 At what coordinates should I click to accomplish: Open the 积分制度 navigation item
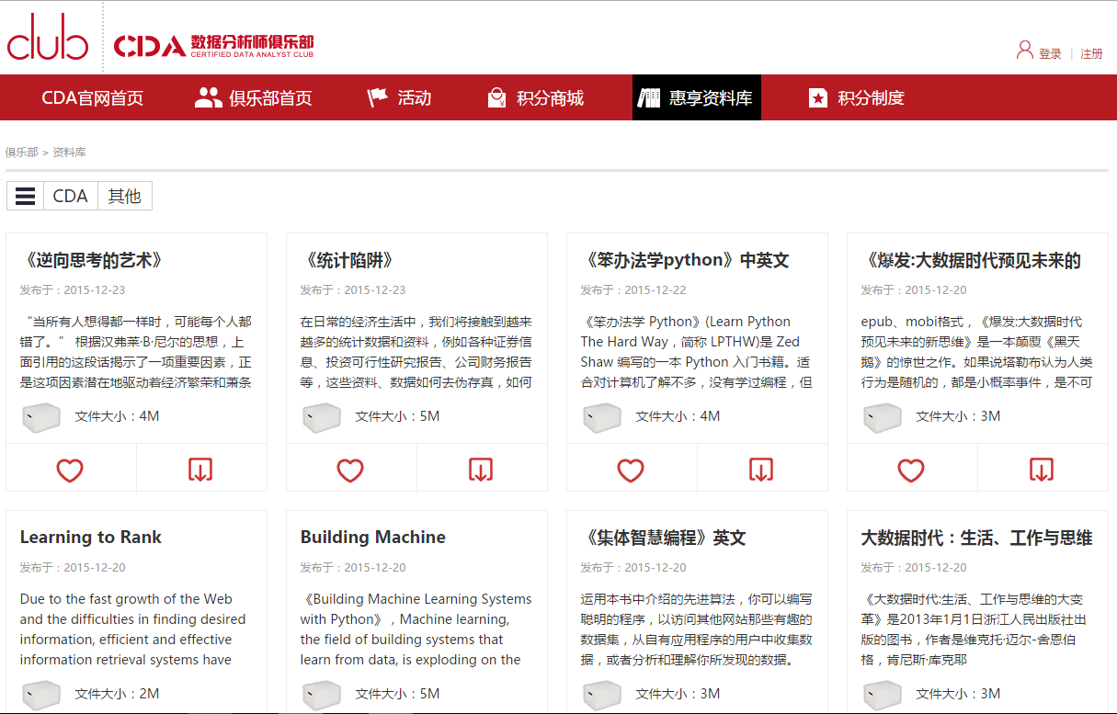coord(856,97)
